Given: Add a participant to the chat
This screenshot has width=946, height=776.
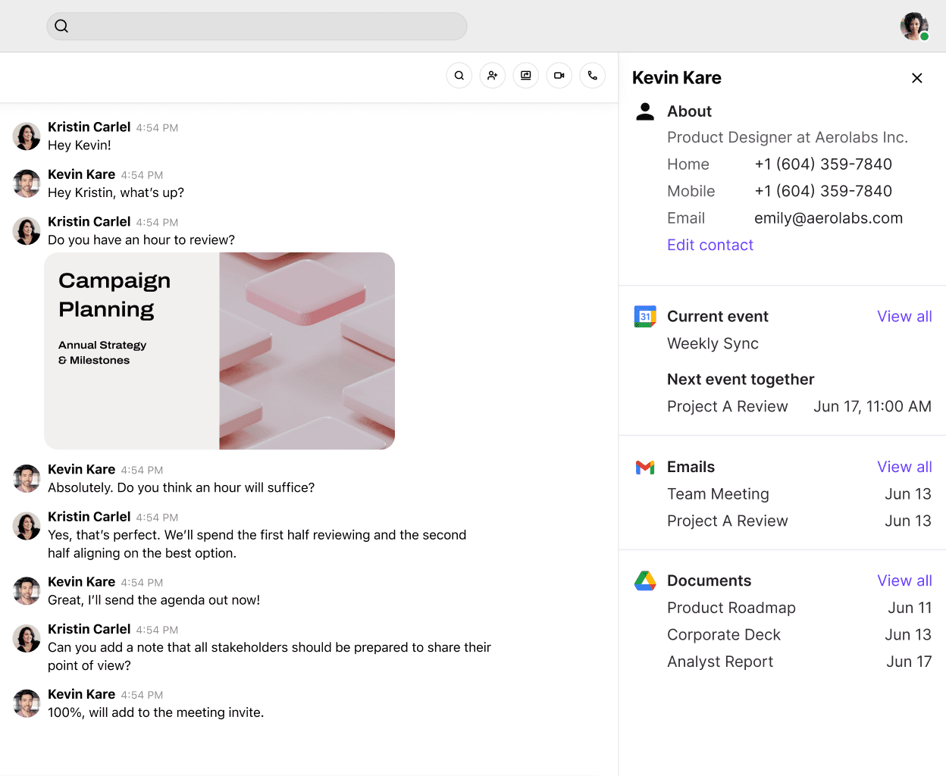Looking at the screenshot, I should click(x=492, y=75).
